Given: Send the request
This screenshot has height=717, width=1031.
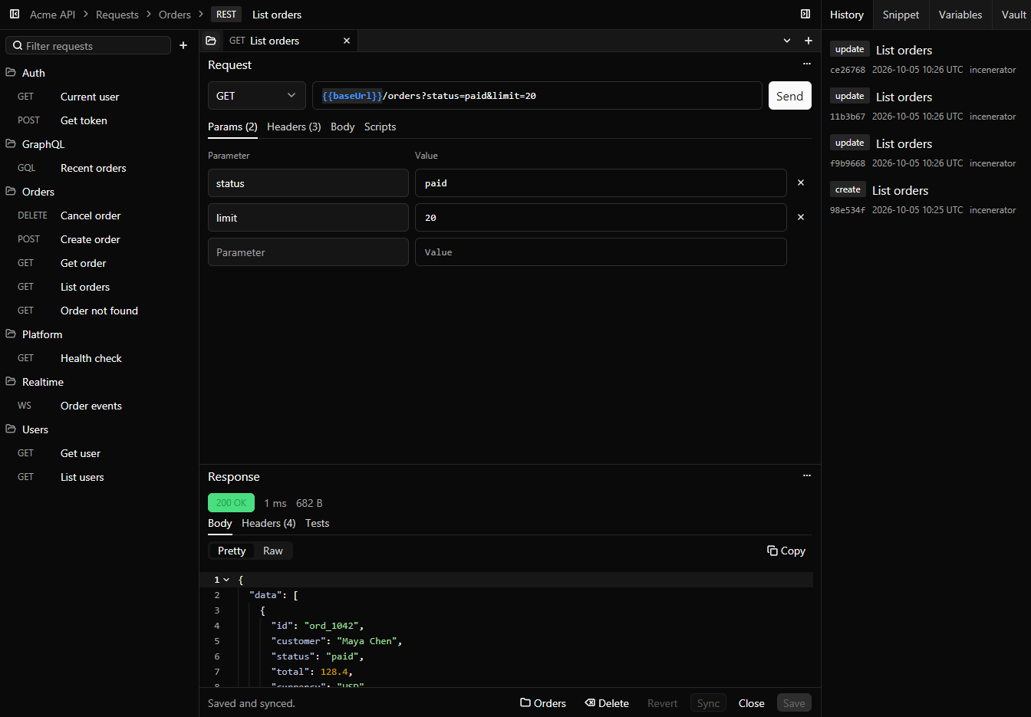Looking at the screenshot, I should click(x=789, y=96).
